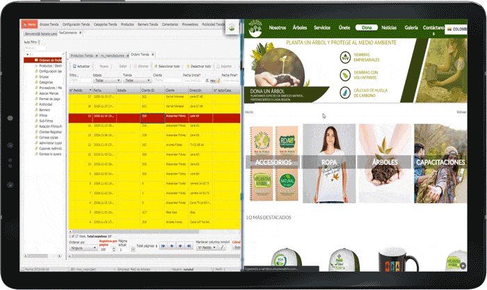Viewport: 487px width, 290px height.
Task: Open the Noticias link in the site menu
Action: coord(389,28)
